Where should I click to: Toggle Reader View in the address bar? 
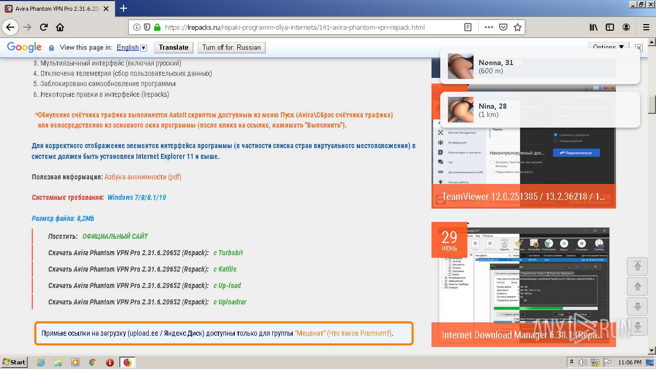[x=468, y=27]
